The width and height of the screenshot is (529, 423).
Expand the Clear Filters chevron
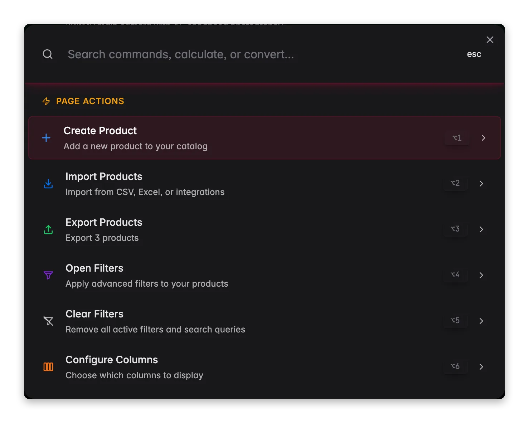(x=481, y=321)
